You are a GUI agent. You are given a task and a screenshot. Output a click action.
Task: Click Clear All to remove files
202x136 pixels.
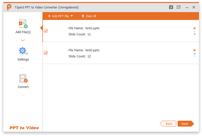[89, 16]
